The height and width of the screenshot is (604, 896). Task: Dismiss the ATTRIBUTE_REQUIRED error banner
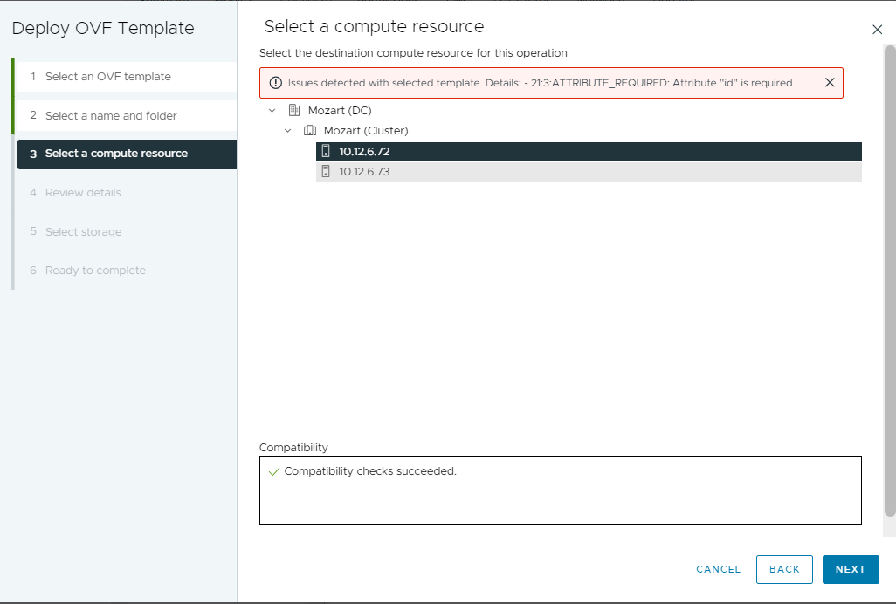click(x=830, y=83)
